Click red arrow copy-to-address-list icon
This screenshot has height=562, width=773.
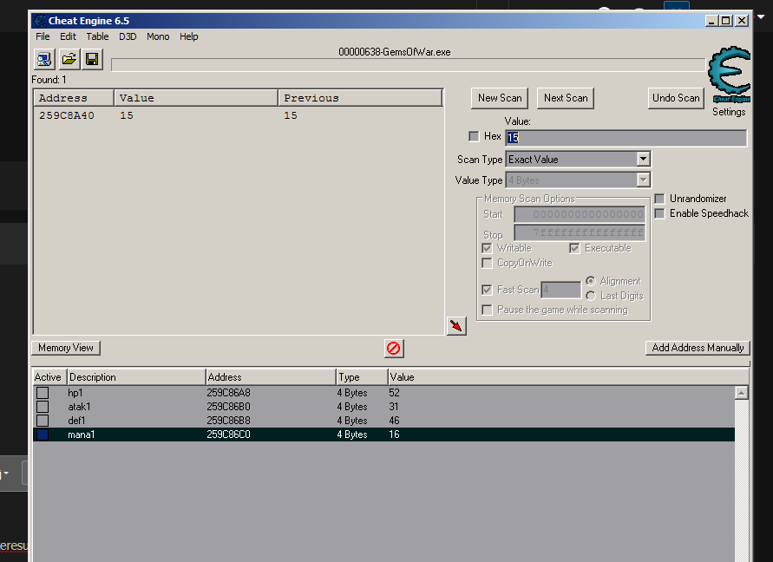(x=456, y=326)
